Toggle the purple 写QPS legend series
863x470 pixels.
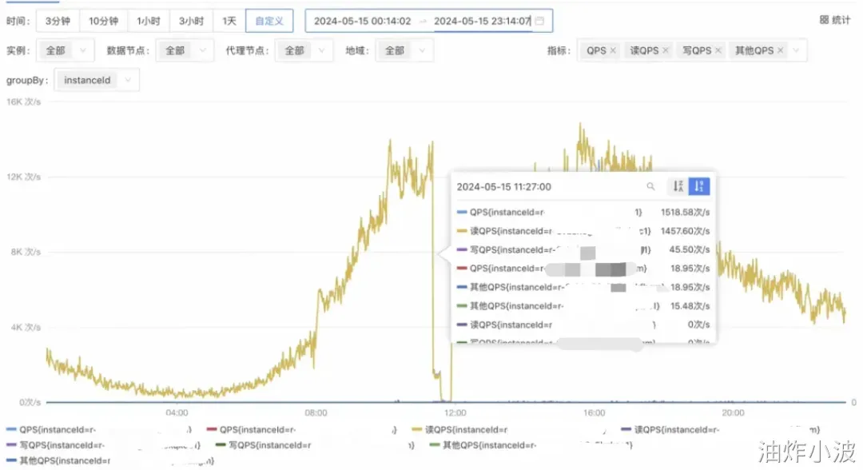coord(103,445)
